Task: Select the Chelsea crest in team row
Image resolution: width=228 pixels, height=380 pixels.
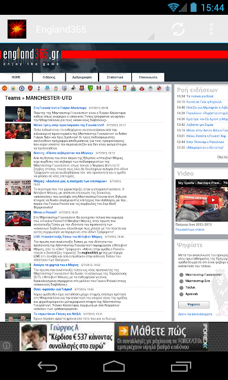Action: tap(21, 88)
